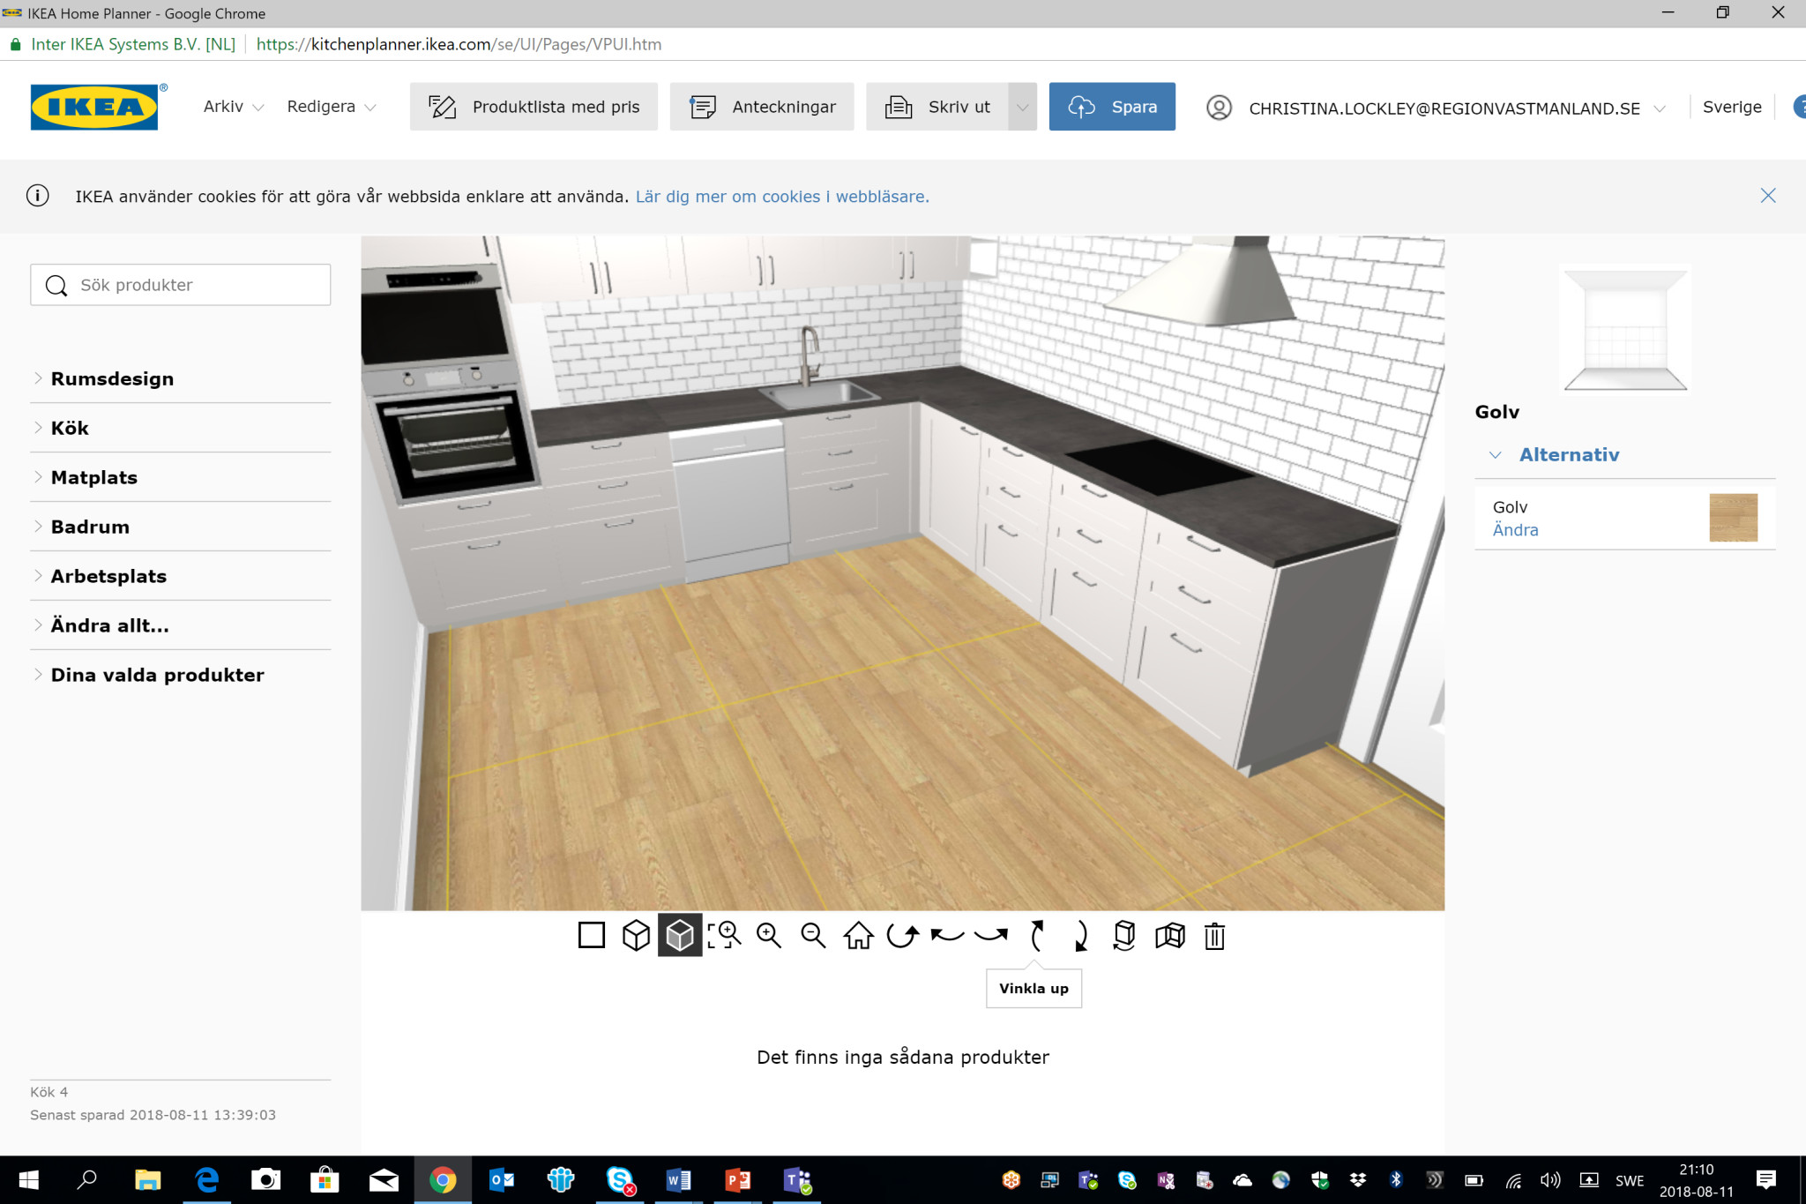Viewport: 1806px width, 1204px height.
Task: Click the Spara button
Action: tap(1112, 107)
